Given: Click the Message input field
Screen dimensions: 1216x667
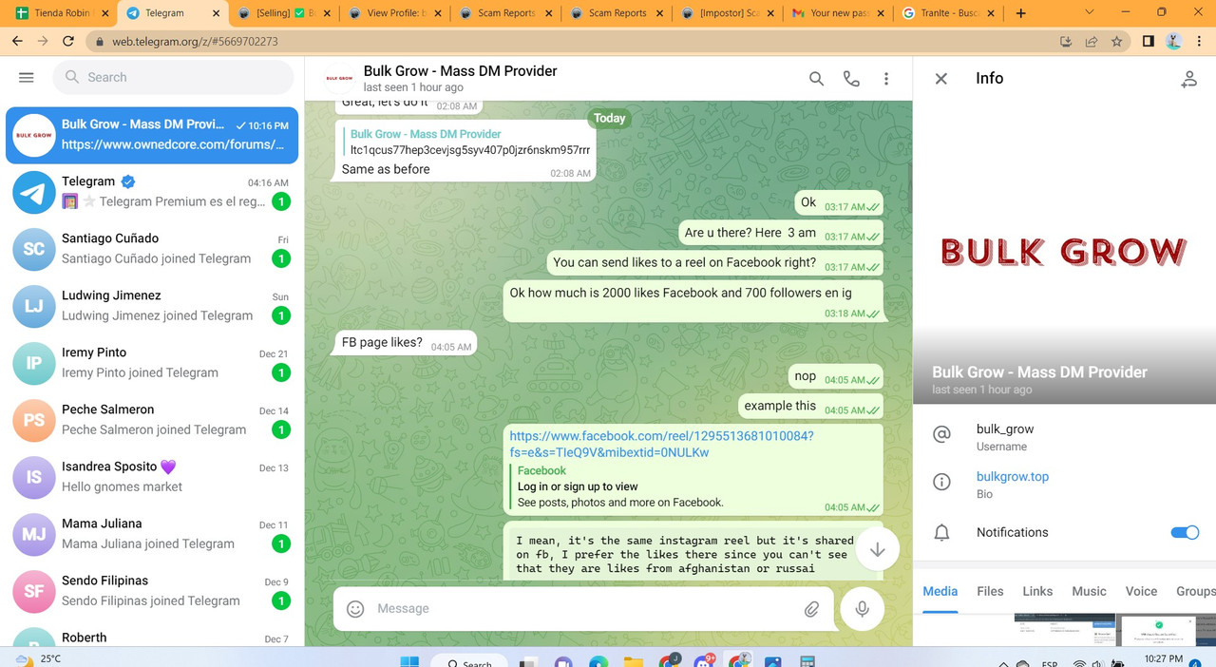Looking at the screenshot, I should pos(583,609).
